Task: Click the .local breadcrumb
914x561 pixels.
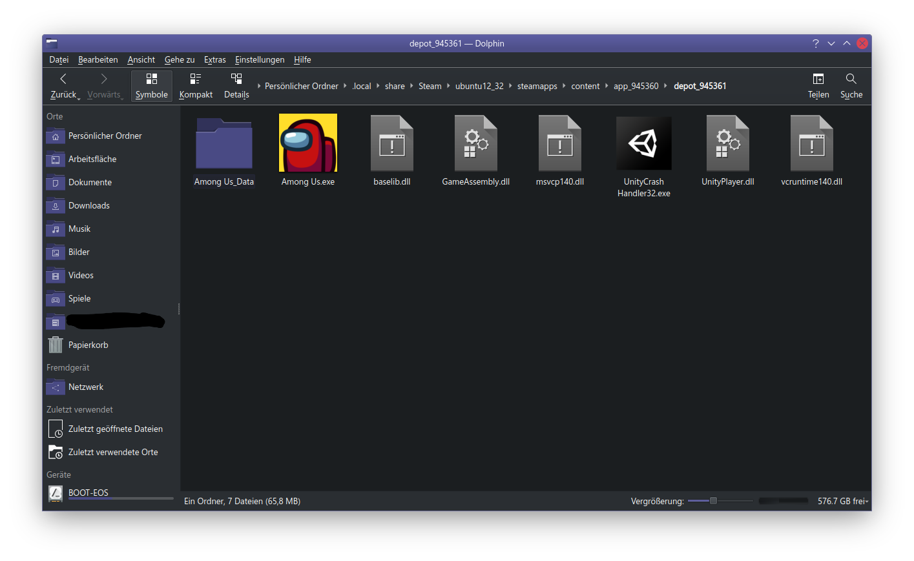Action: (362, 86)
